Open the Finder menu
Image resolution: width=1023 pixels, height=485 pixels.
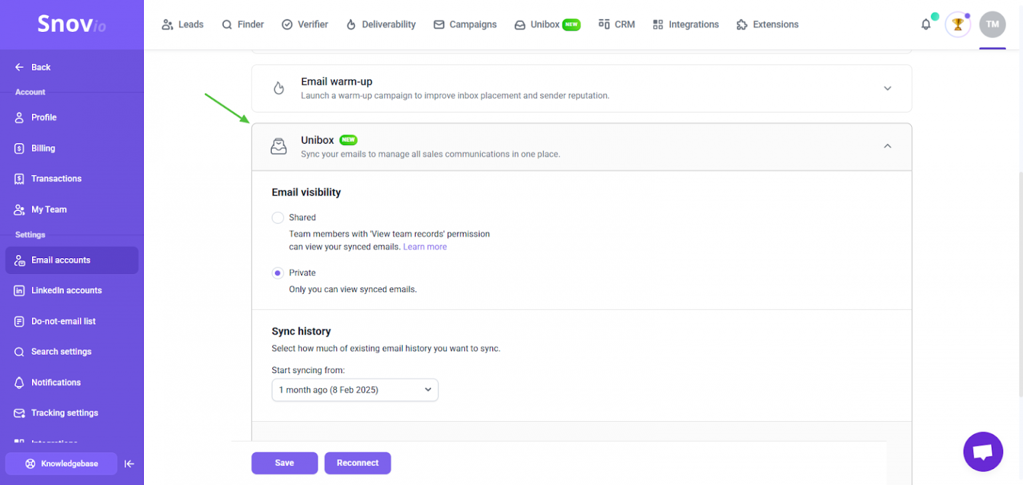pyautogui.click(x=243, y=25)
